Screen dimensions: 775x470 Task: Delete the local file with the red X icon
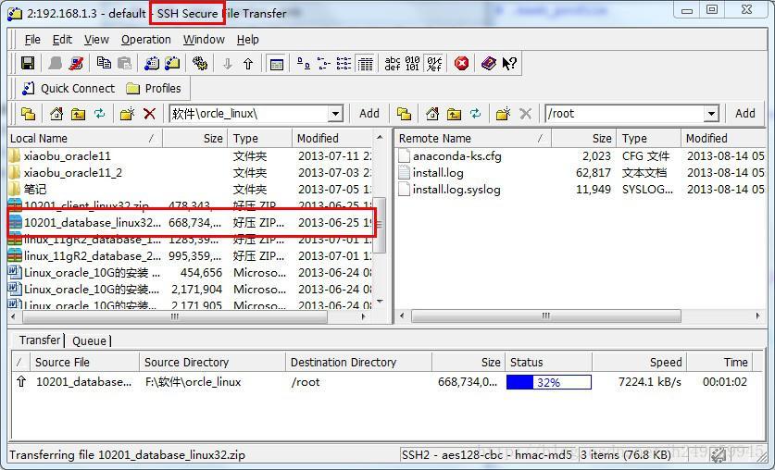pyautogui.click(x=149, y=114)
